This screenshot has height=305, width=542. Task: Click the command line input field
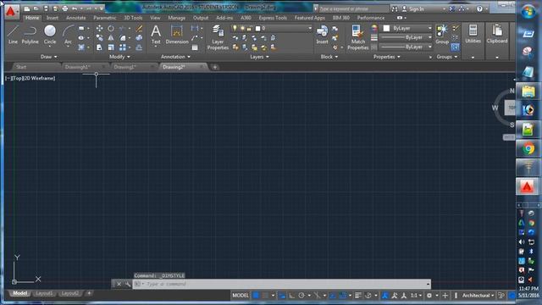tap(281, 284)
